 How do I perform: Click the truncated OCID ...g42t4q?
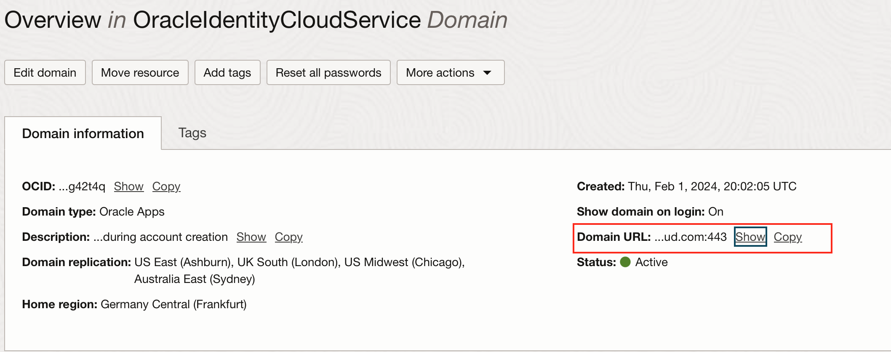tap(82, 186)
